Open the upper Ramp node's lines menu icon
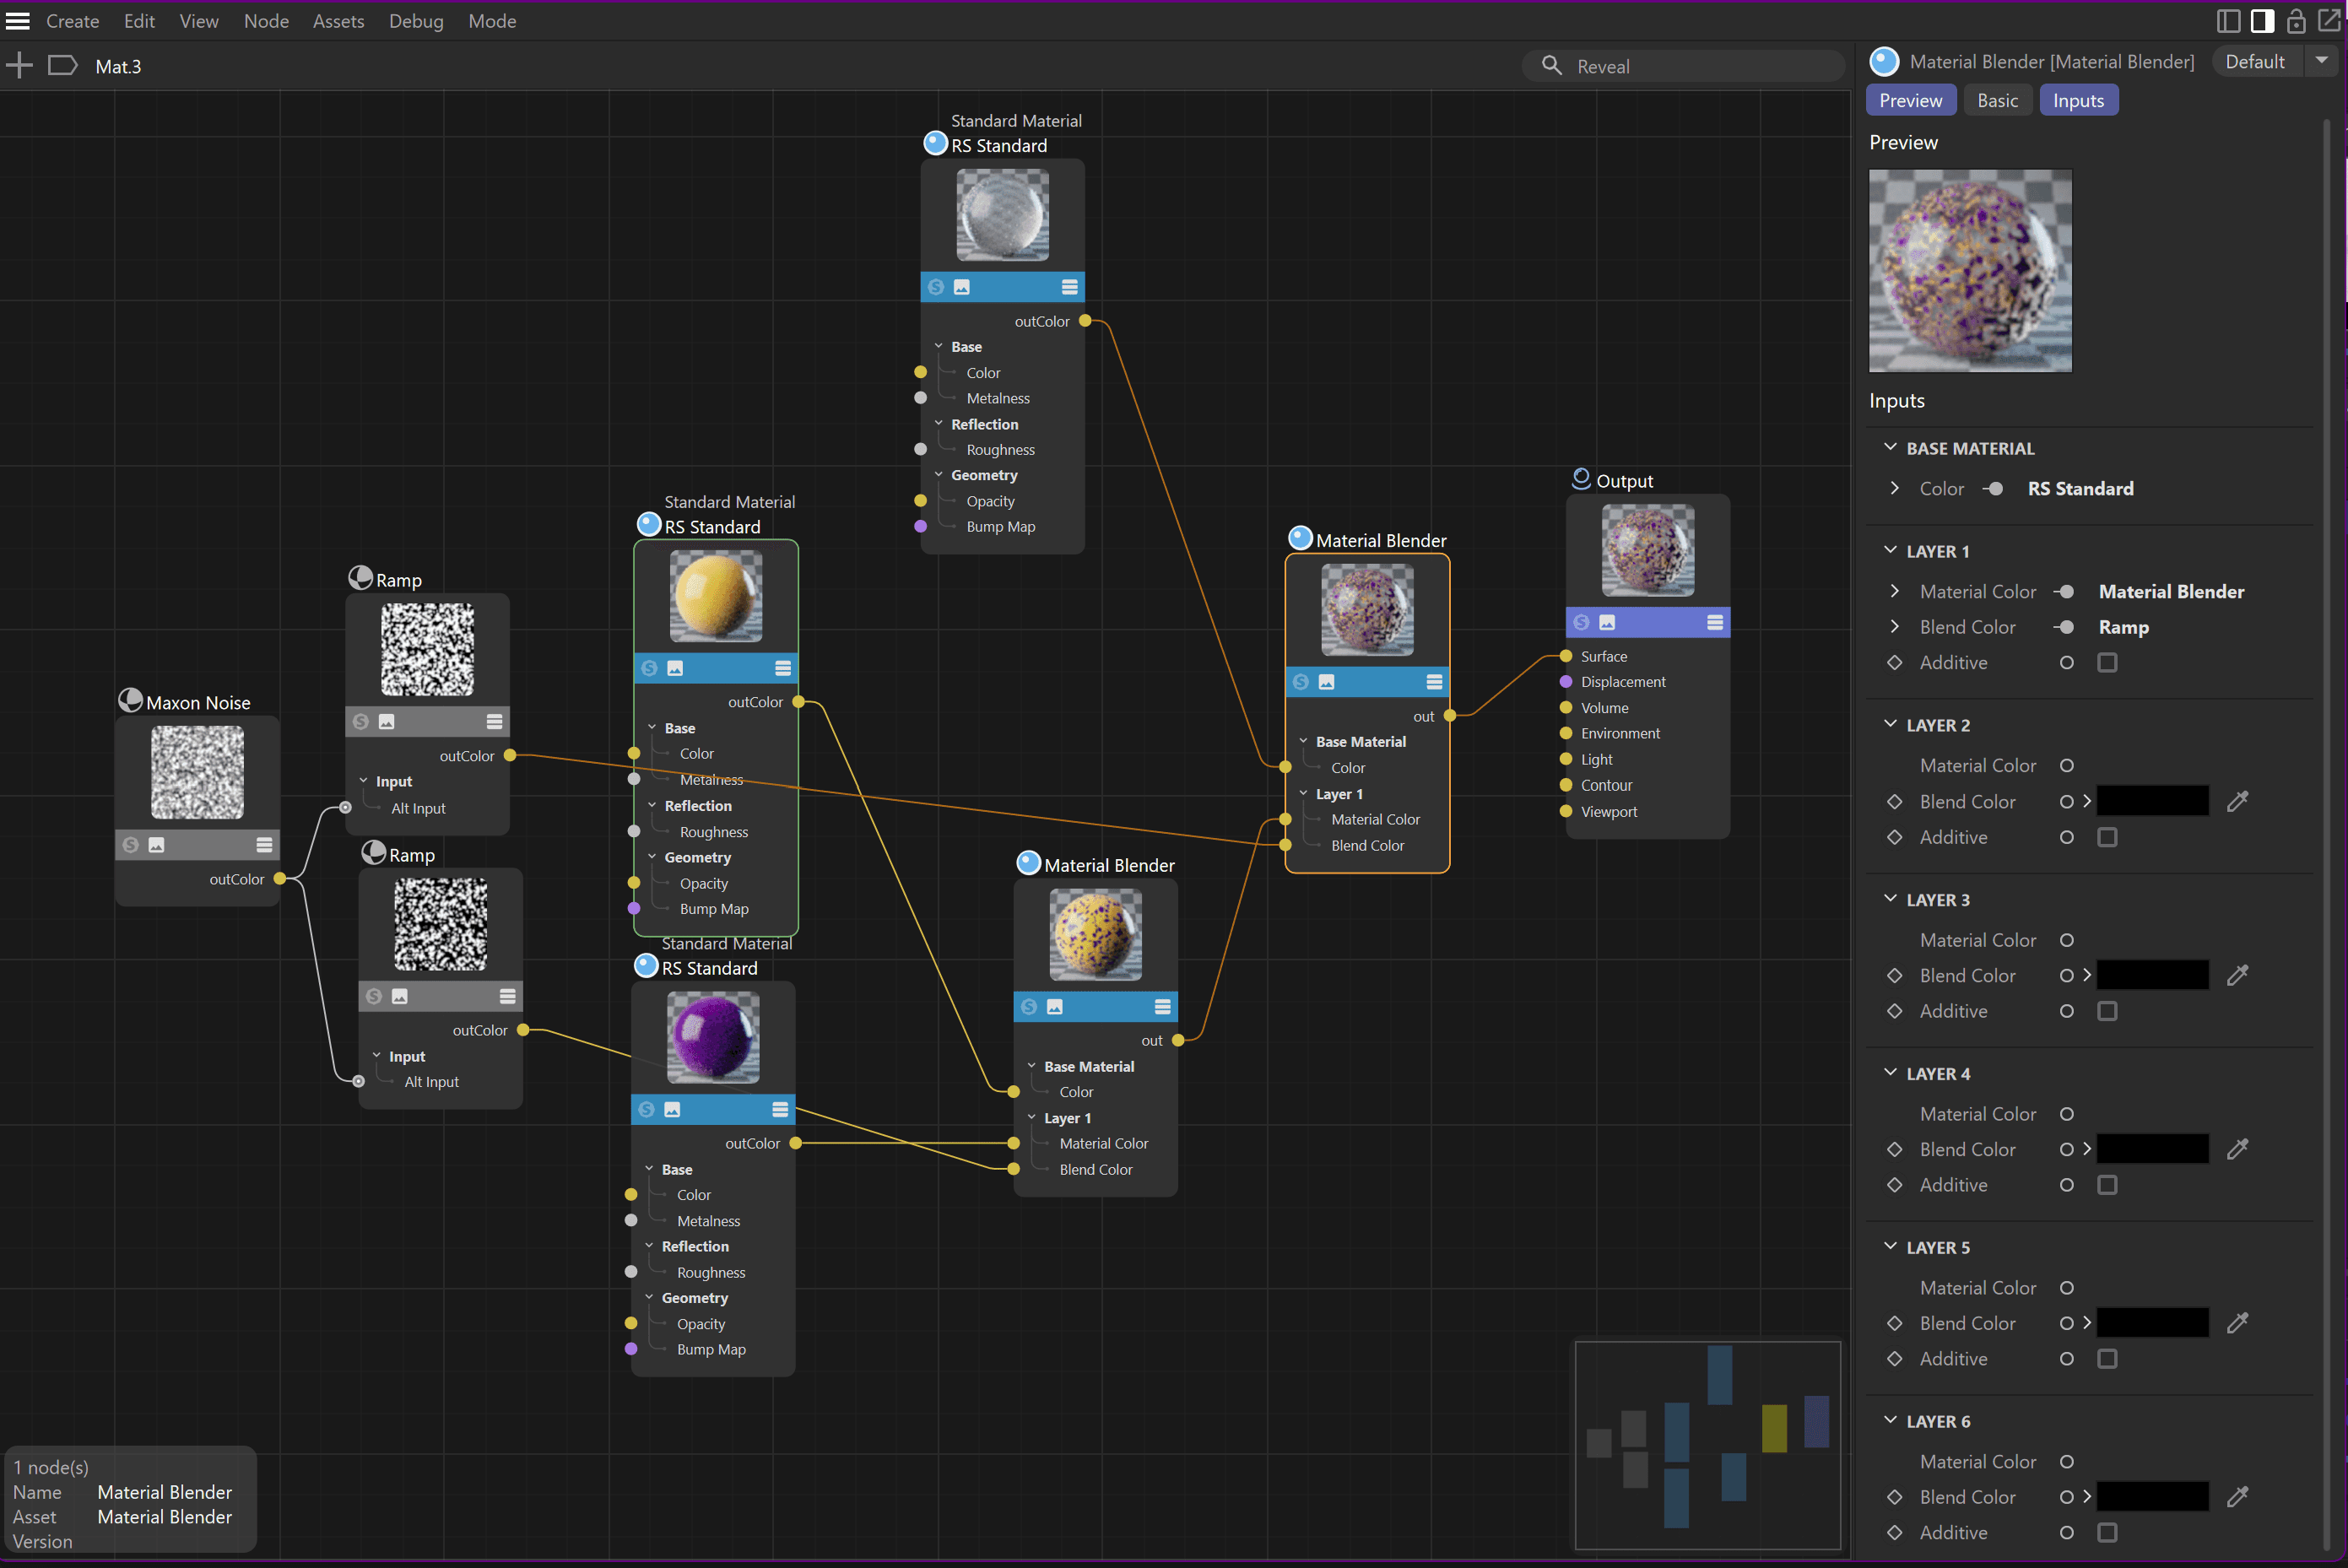 pos(494,721)
